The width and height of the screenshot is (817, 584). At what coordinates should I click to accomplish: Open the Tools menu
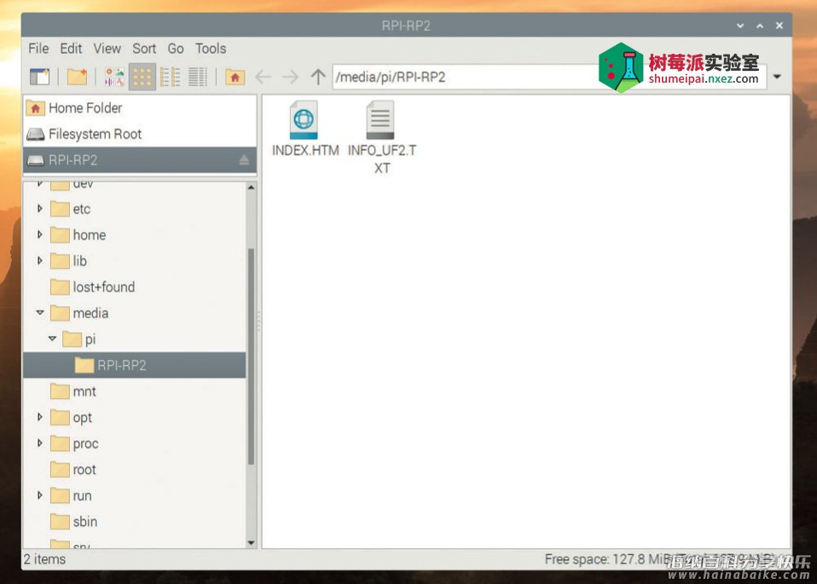[x=211, y=49]
